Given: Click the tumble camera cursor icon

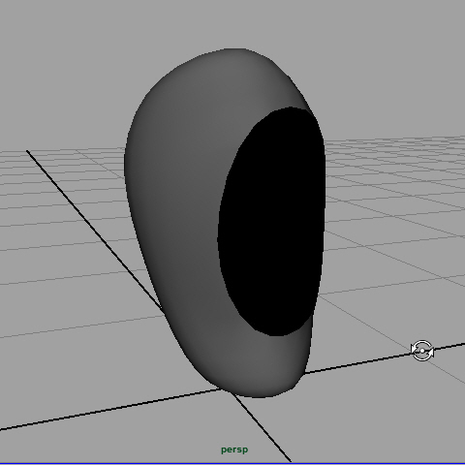Looking at the screenshot, I should (422, 351).
